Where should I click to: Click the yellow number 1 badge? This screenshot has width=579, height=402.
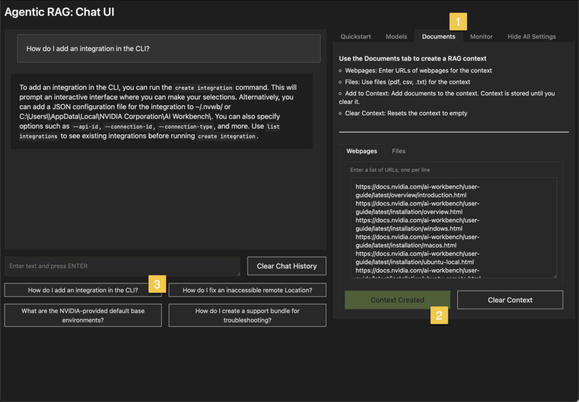[x=458, y=21]
